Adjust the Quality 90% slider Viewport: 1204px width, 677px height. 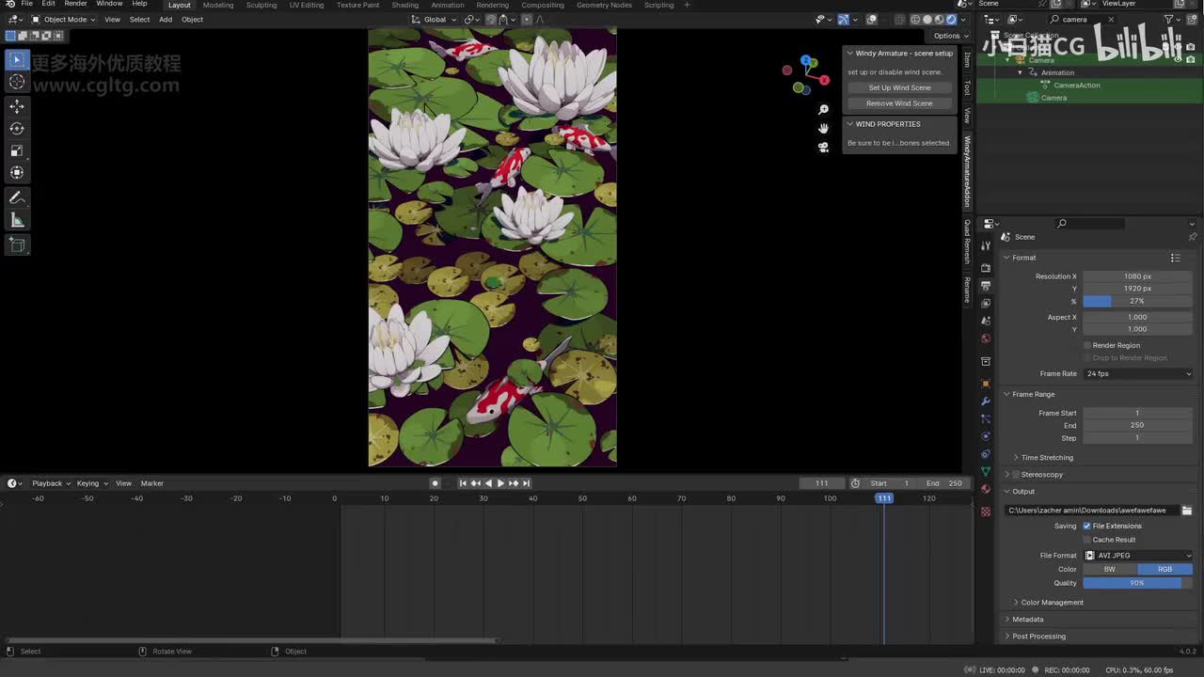pos(1137,583)
